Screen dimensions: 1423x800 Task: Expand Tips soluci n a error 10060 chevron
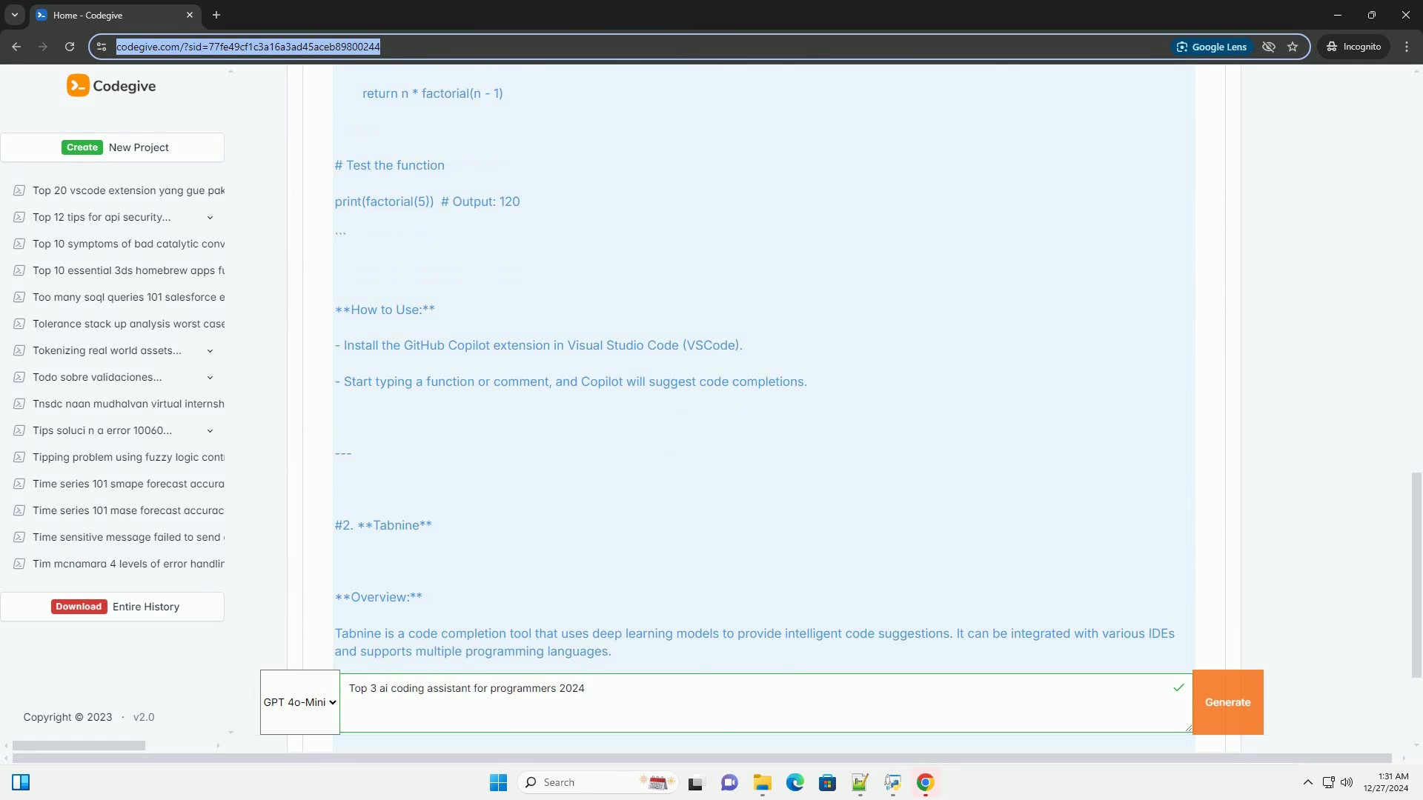click(x=210, y=431)
